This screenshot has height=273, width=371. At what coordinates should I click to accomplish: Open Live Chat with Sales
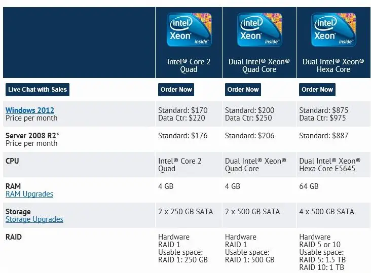point(38,90)
